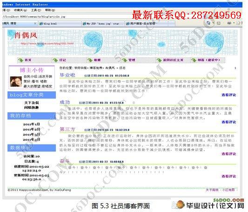The image size is (248, 212).
Task: Click the green arrow icon beside 相册
Action: pos(90,60)
